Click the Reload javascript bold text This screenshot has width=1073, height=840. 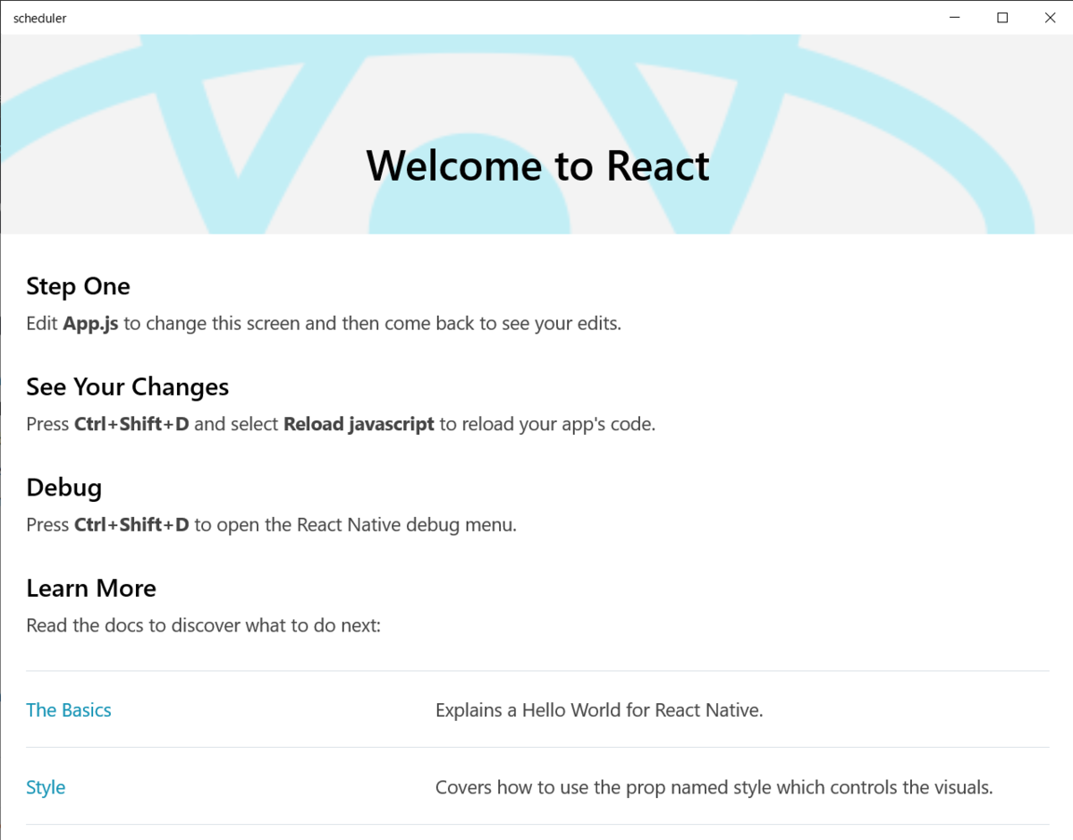click(x=359, y=424)
